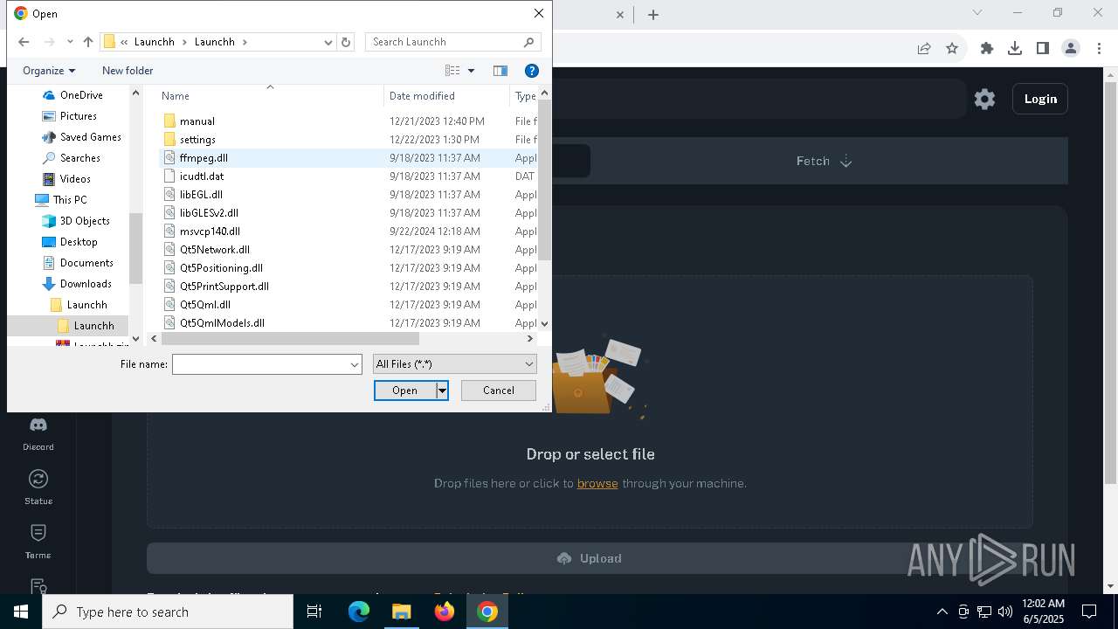Click the Back arrow in Open dialog
Image resolution: width=1118 pixels, height=629 pixels.
click(x=24, y=42)
